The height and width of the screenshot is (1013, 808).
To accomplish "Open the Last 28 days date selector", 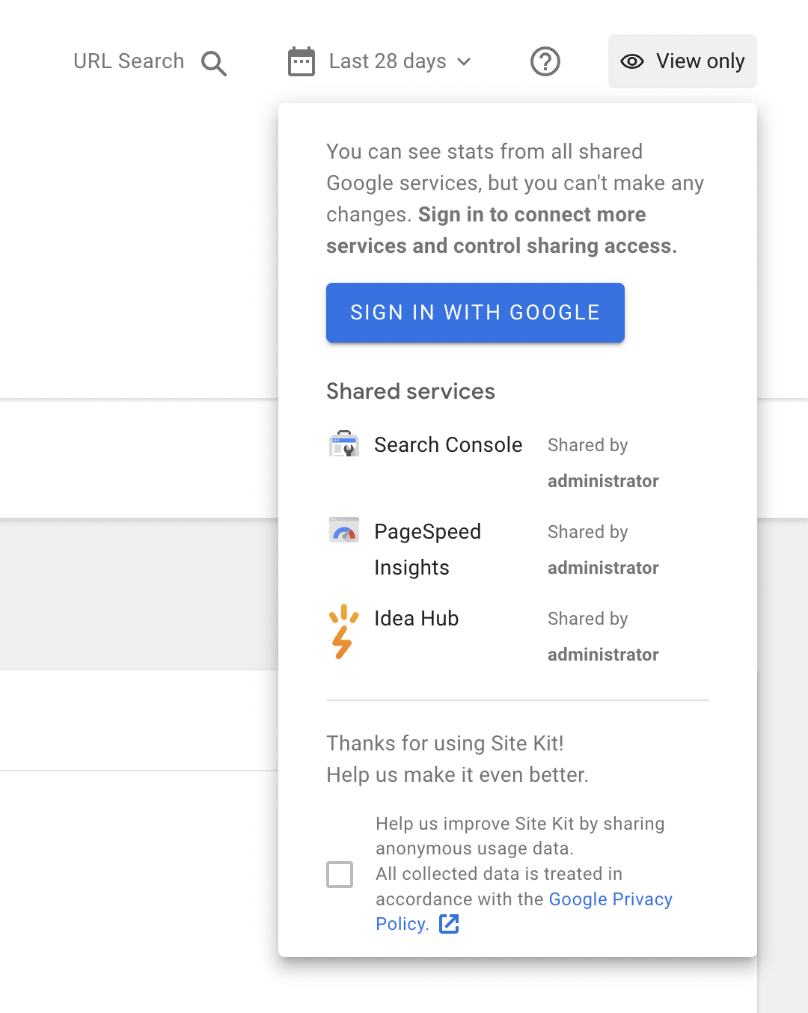I will tap(388, 61).
